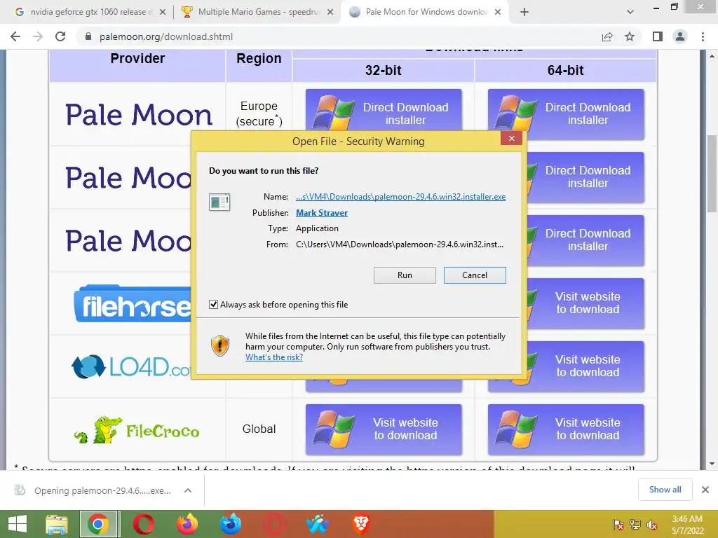The height and width of the screenshot is (538, 718).
Task: Share this page via share icon
Action: point(607,36)
